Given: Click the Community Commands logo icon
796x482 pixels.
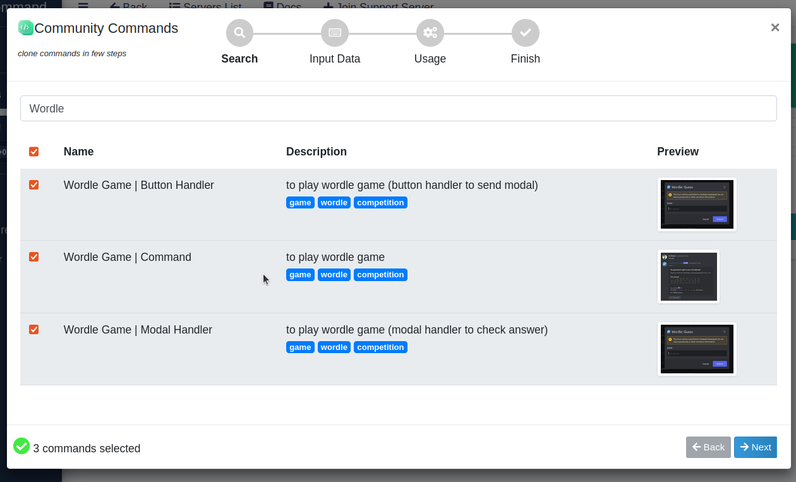Looking at the screenshot, I should tap(26, 28).
